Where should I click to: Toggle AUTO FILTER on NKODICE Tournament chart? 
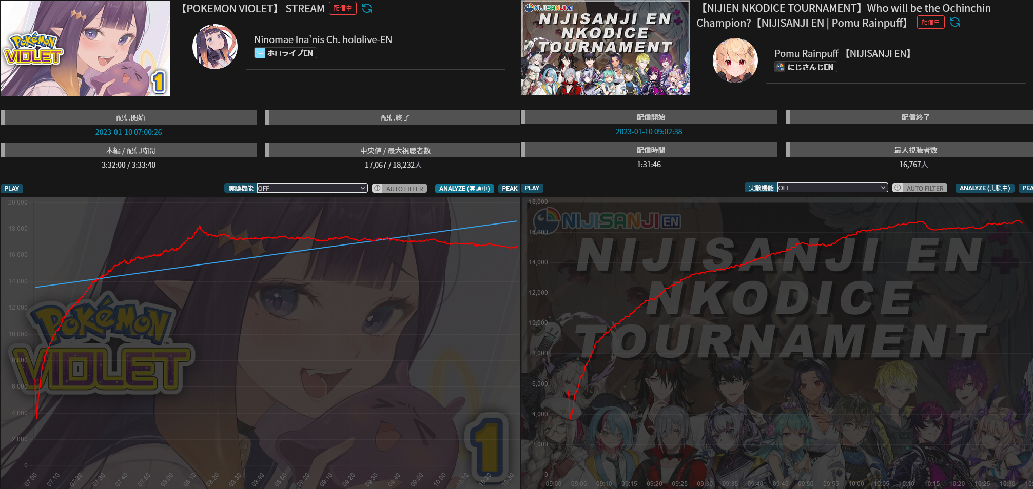pyautogui.click(x=920, y=188)
